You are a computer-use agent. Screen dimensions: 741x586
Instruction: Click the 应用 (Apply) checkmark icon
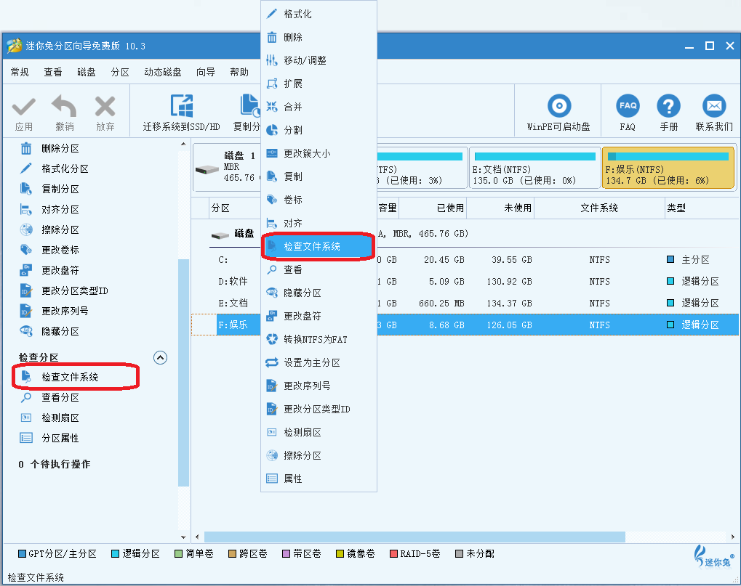pyautogui.click(x=23, y=107)
